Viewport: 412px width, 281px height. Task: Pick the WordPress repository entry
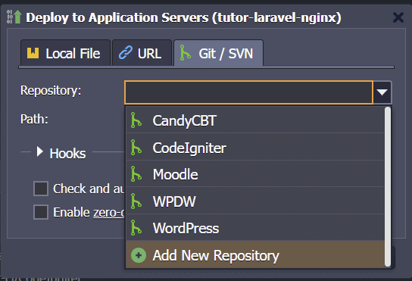tap(255, 228)
